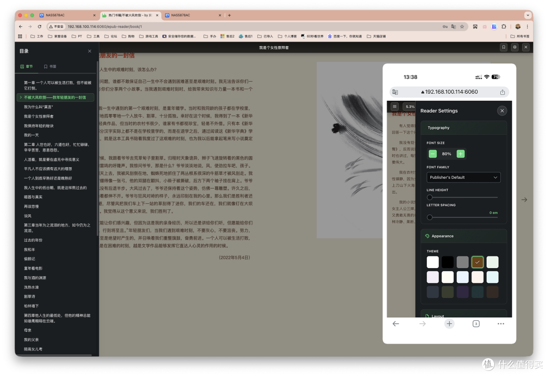The width and height of the screenshot is (548, 376).
Task: Collapse the Appearance section
Action: pos(463,236)
